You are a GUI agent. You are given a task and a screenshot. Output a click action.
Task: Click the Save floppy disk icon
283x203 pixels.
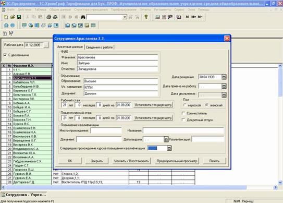point(19,17)
